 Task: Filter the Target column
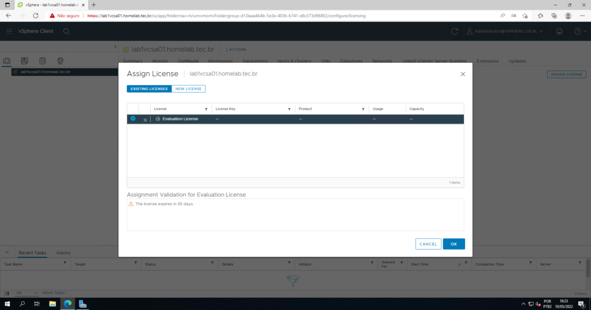pyautogui.click(x=136, y=263)
